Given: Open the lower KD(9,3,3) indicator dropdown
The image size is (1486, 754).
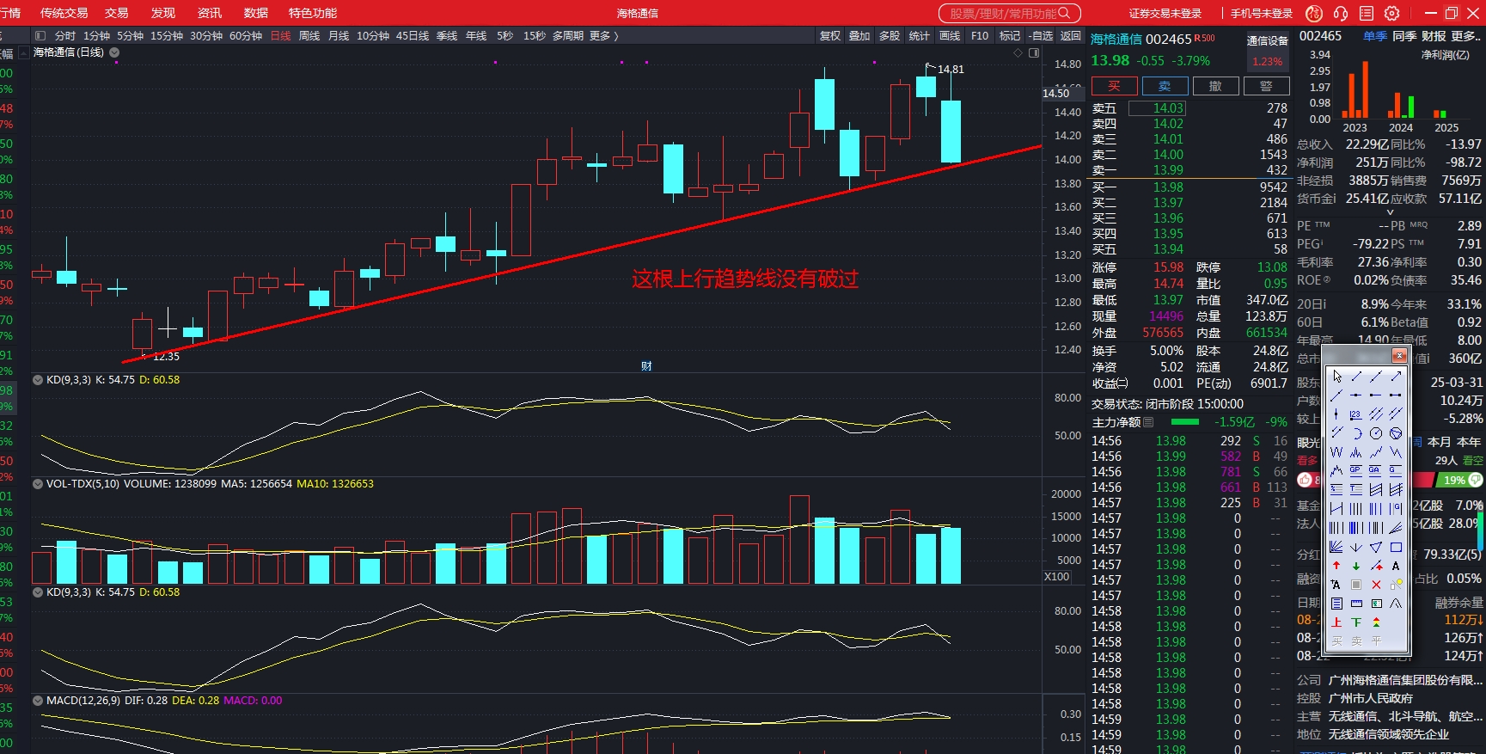Looking at the screenshot, I should click(x=38, y=592).
